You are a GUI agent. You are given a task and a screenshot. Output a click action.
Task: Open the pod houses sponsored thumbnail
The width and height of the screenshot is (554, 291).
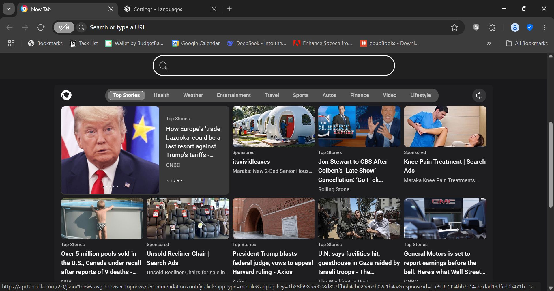(x=274, y=126)
